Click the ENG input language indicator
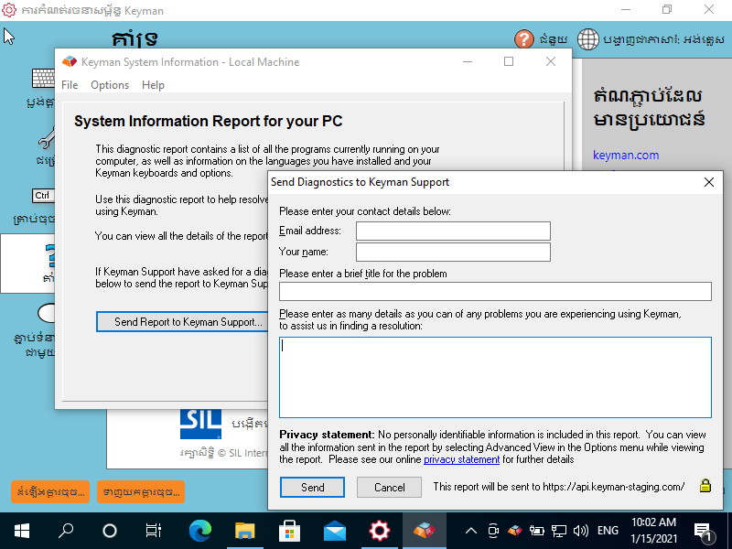This screenshot has height=549, width=732. pyautogui.click(x=608, y=531)
